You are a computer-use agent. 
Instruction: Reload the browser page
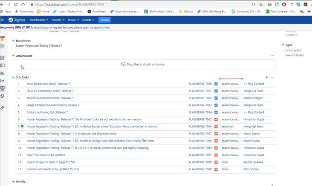tap(16, 4)
